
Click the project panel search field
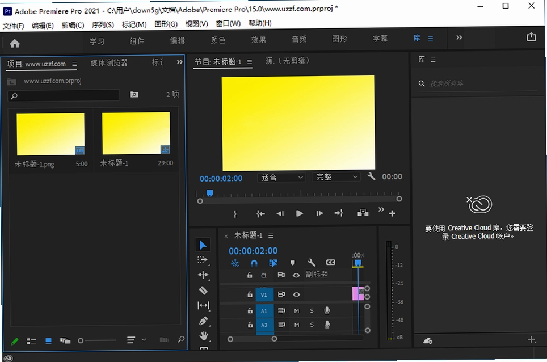pyautogui.click(x=64, y=95)
